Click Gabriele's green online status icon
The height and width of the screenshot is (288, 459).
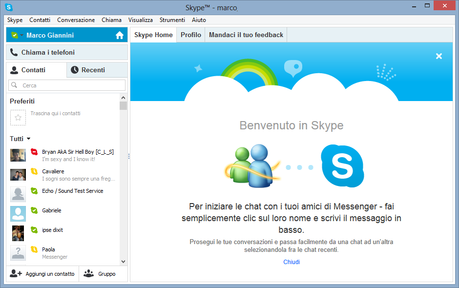[34, 210]
